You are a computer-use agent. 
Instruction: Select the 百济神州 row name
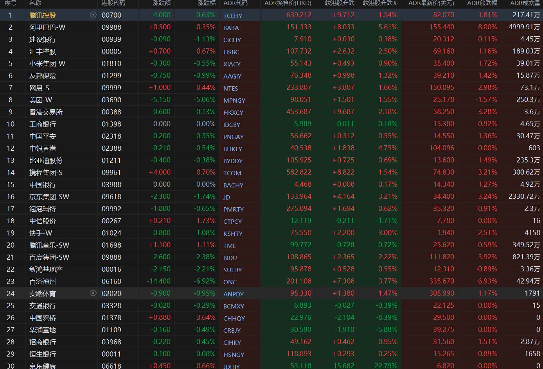pyautogui.click(x=43, y=282)
